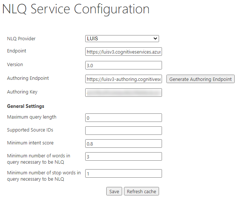This screenshot has width=238, height=198.
Task: Click the blurred Authoring Key field
Action: [123, 92]
